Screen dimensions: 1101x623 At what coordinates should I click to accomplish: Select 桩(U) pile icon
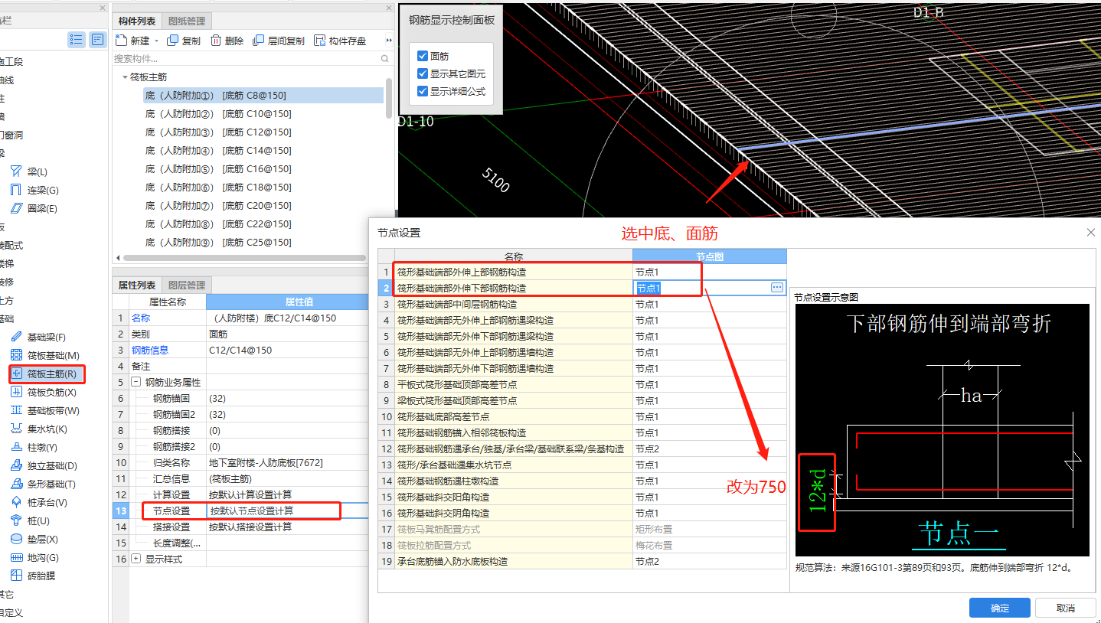[x=16, y=520]
